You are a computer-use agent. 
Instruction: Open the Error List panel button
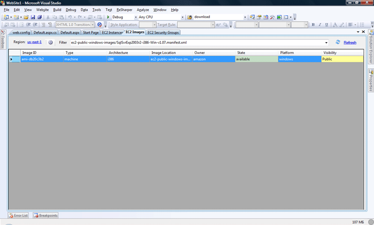(x=18, y=216)
